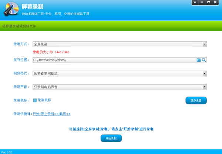Click the save path input field
222x154 pixels.
(x=111, y=60)
